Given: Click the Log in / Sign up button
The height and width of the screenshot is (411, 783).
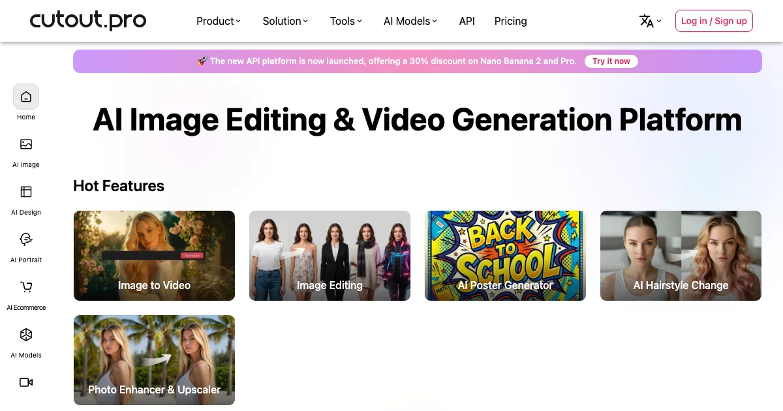Looking at the screenshot, I should pos(714,21).
